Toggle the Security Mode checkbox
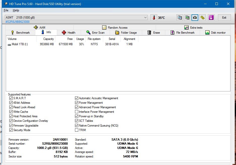 coord(11,130)
